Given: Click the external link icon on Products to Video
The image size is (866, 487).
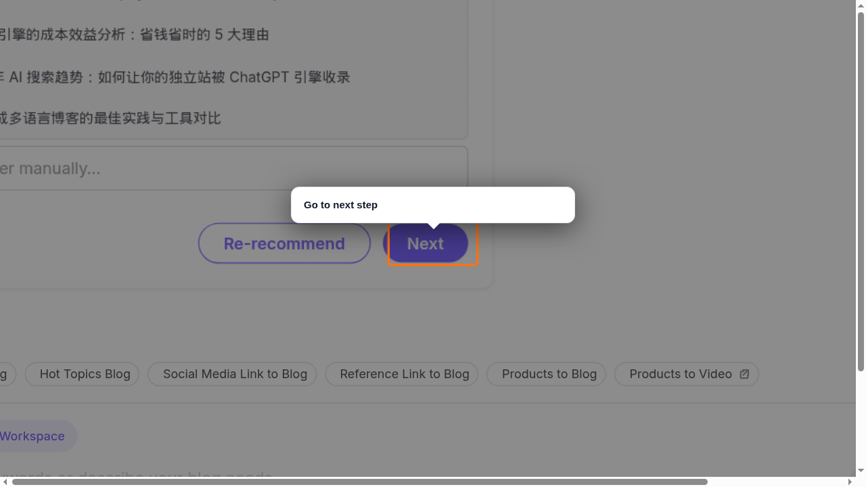Looking at the screenshot, I should [x=744, y=374].
